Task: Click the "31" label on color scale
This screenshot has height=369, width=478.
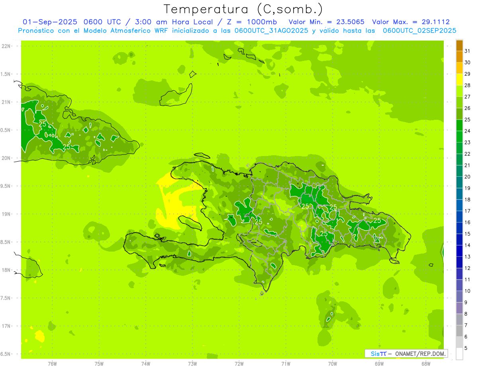Action: tap(468, 51)
